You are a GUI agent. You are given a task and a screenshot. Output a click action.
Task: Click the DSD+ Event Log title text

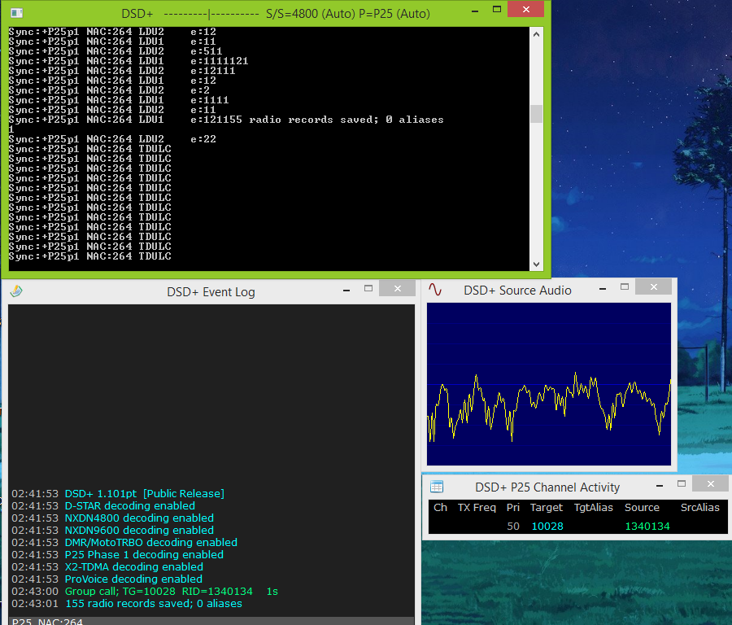tap(211, 292)
